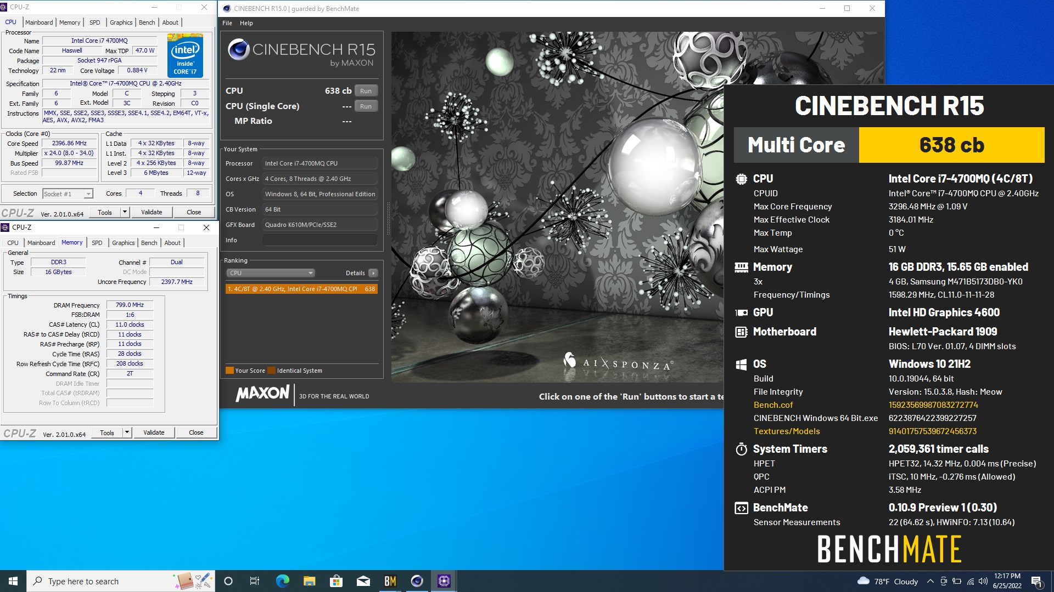Open the Start menu
The width and height of the screenshot is (1054, 592).
pyautogui.click(x=13, y=581)
